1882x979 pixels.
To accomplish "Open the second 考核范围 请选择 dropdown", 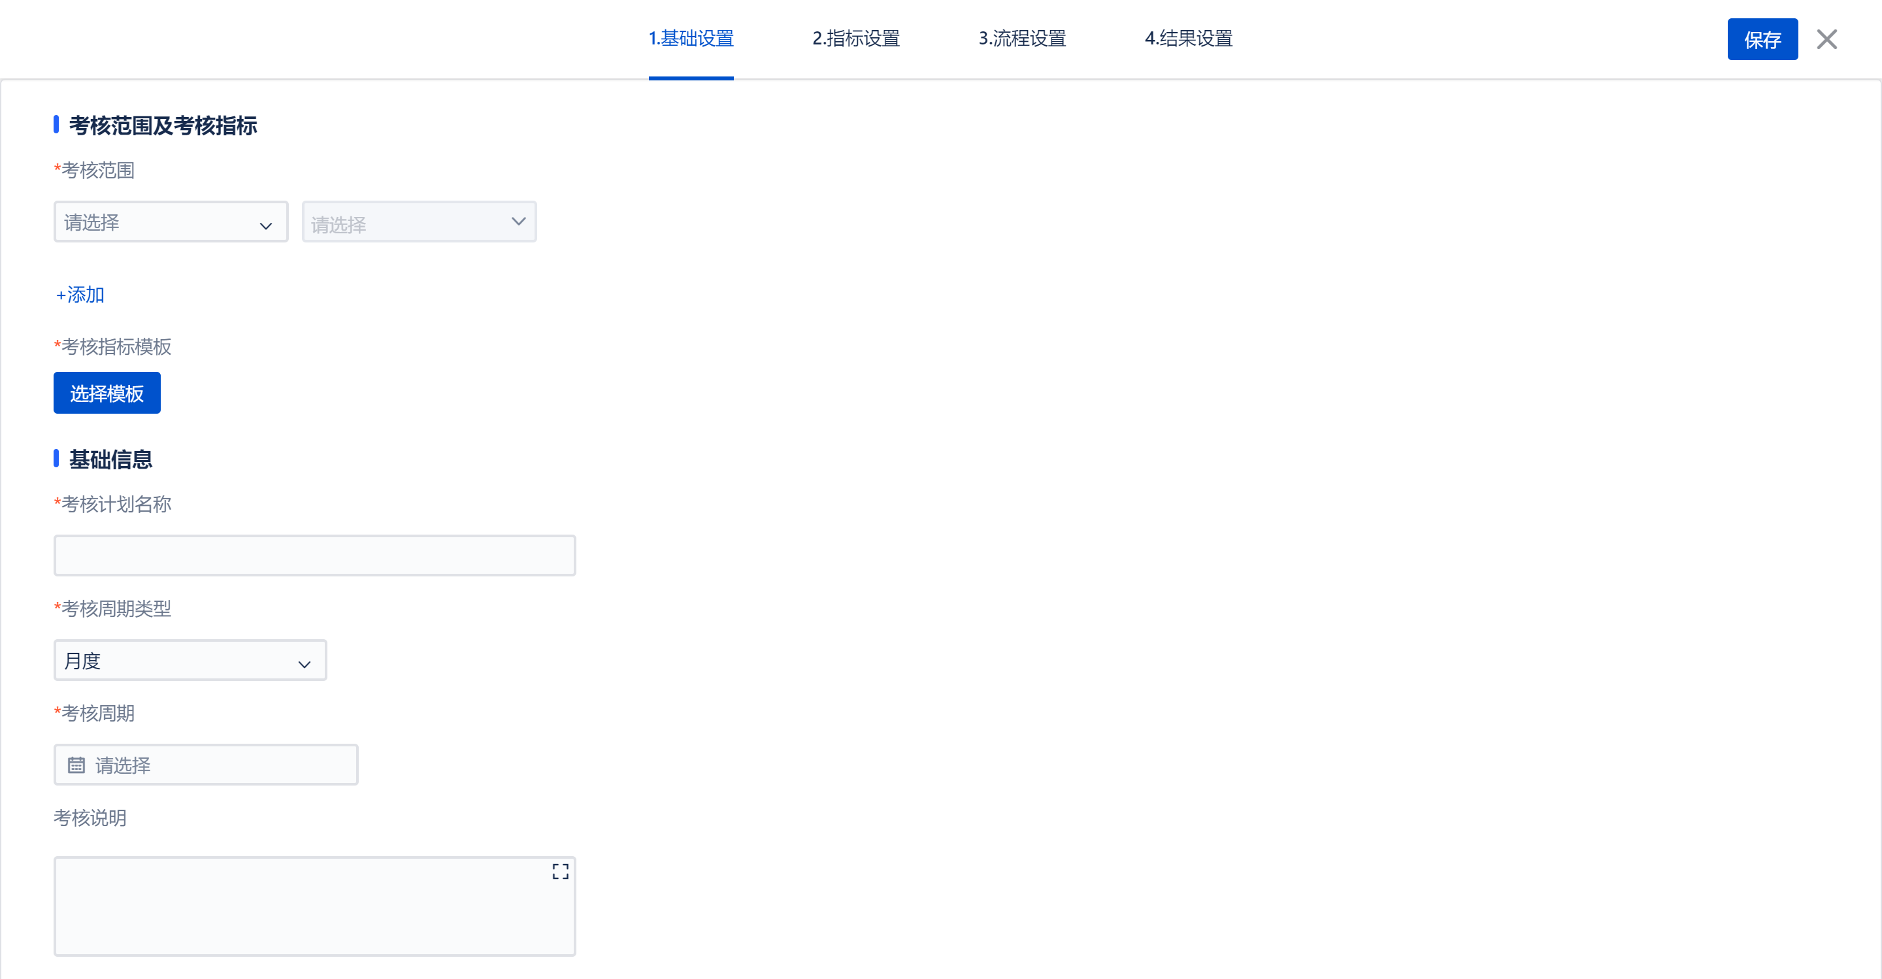I will pyautogui.click(x=419, y=222).
